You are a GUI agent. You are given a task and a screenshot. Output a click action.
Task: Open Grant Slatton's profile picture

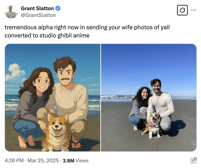tap(12, 11)
